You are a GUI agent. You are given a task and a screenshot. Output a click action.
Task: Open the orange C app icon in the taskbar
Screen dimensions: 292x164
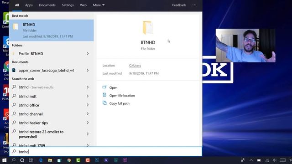(x=88, y=160)
